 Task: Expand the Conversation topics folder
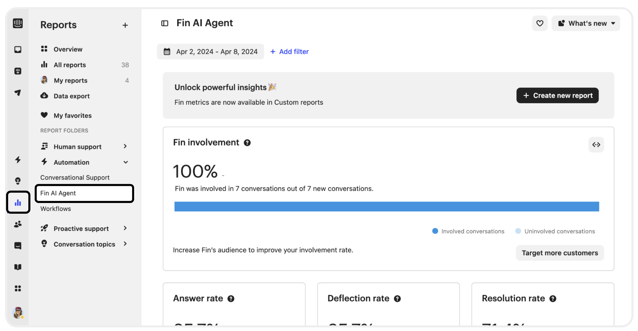click(x=85, y=244)
